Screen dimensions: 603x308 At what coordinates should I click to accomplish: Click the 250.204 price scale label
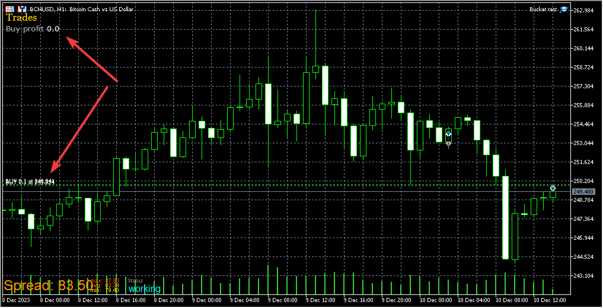click(583, 181)
